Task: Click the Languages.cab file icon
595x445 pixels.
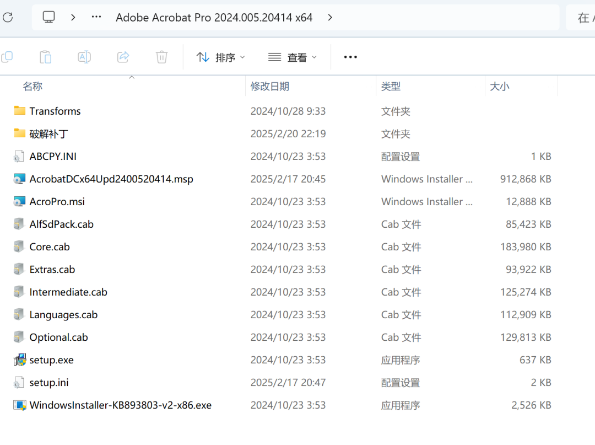Action: pyautogui.click(x=19, y=314)
